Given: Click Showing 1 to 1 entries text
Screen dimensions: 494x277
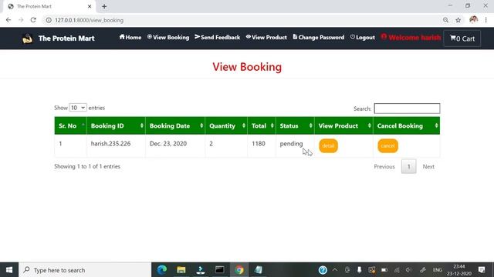Looking at the screenshot, I should [87, 166].
